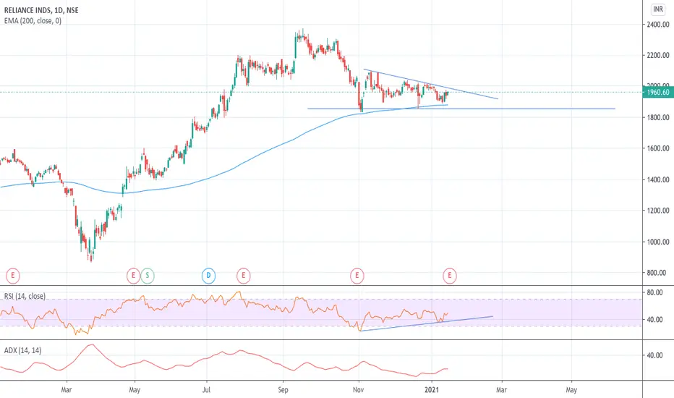Viewport: 674px width, 398px height.
Task: Click the earnings marker beside the S marker
Action: (133, 276)
